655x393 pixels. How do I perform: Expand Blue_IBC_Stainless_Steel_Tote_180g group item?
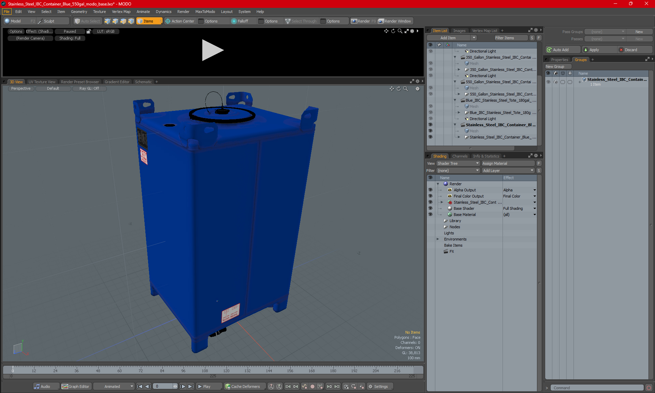[x=459, y=113]
